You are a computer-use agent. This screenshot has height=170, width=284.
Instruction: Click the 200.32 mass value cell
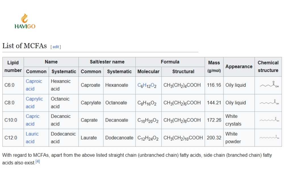tap(214, 138)
